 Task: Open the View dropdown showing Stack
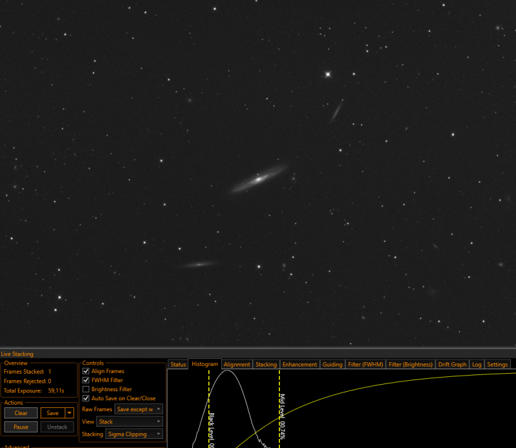click(x=130, y=422)
